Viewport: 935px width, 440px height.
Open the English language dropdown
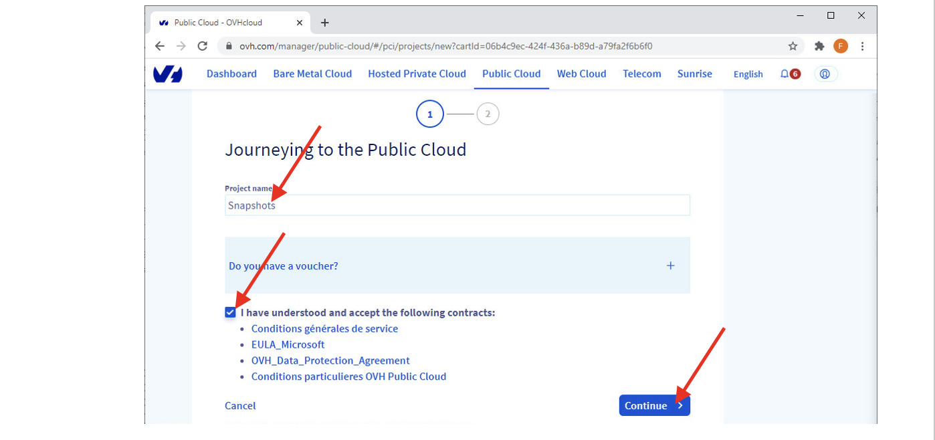(748, 74)
